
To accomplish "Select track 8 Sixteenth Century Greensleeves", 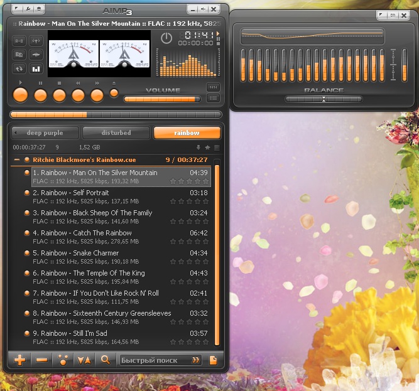I will tap(121, 317).
